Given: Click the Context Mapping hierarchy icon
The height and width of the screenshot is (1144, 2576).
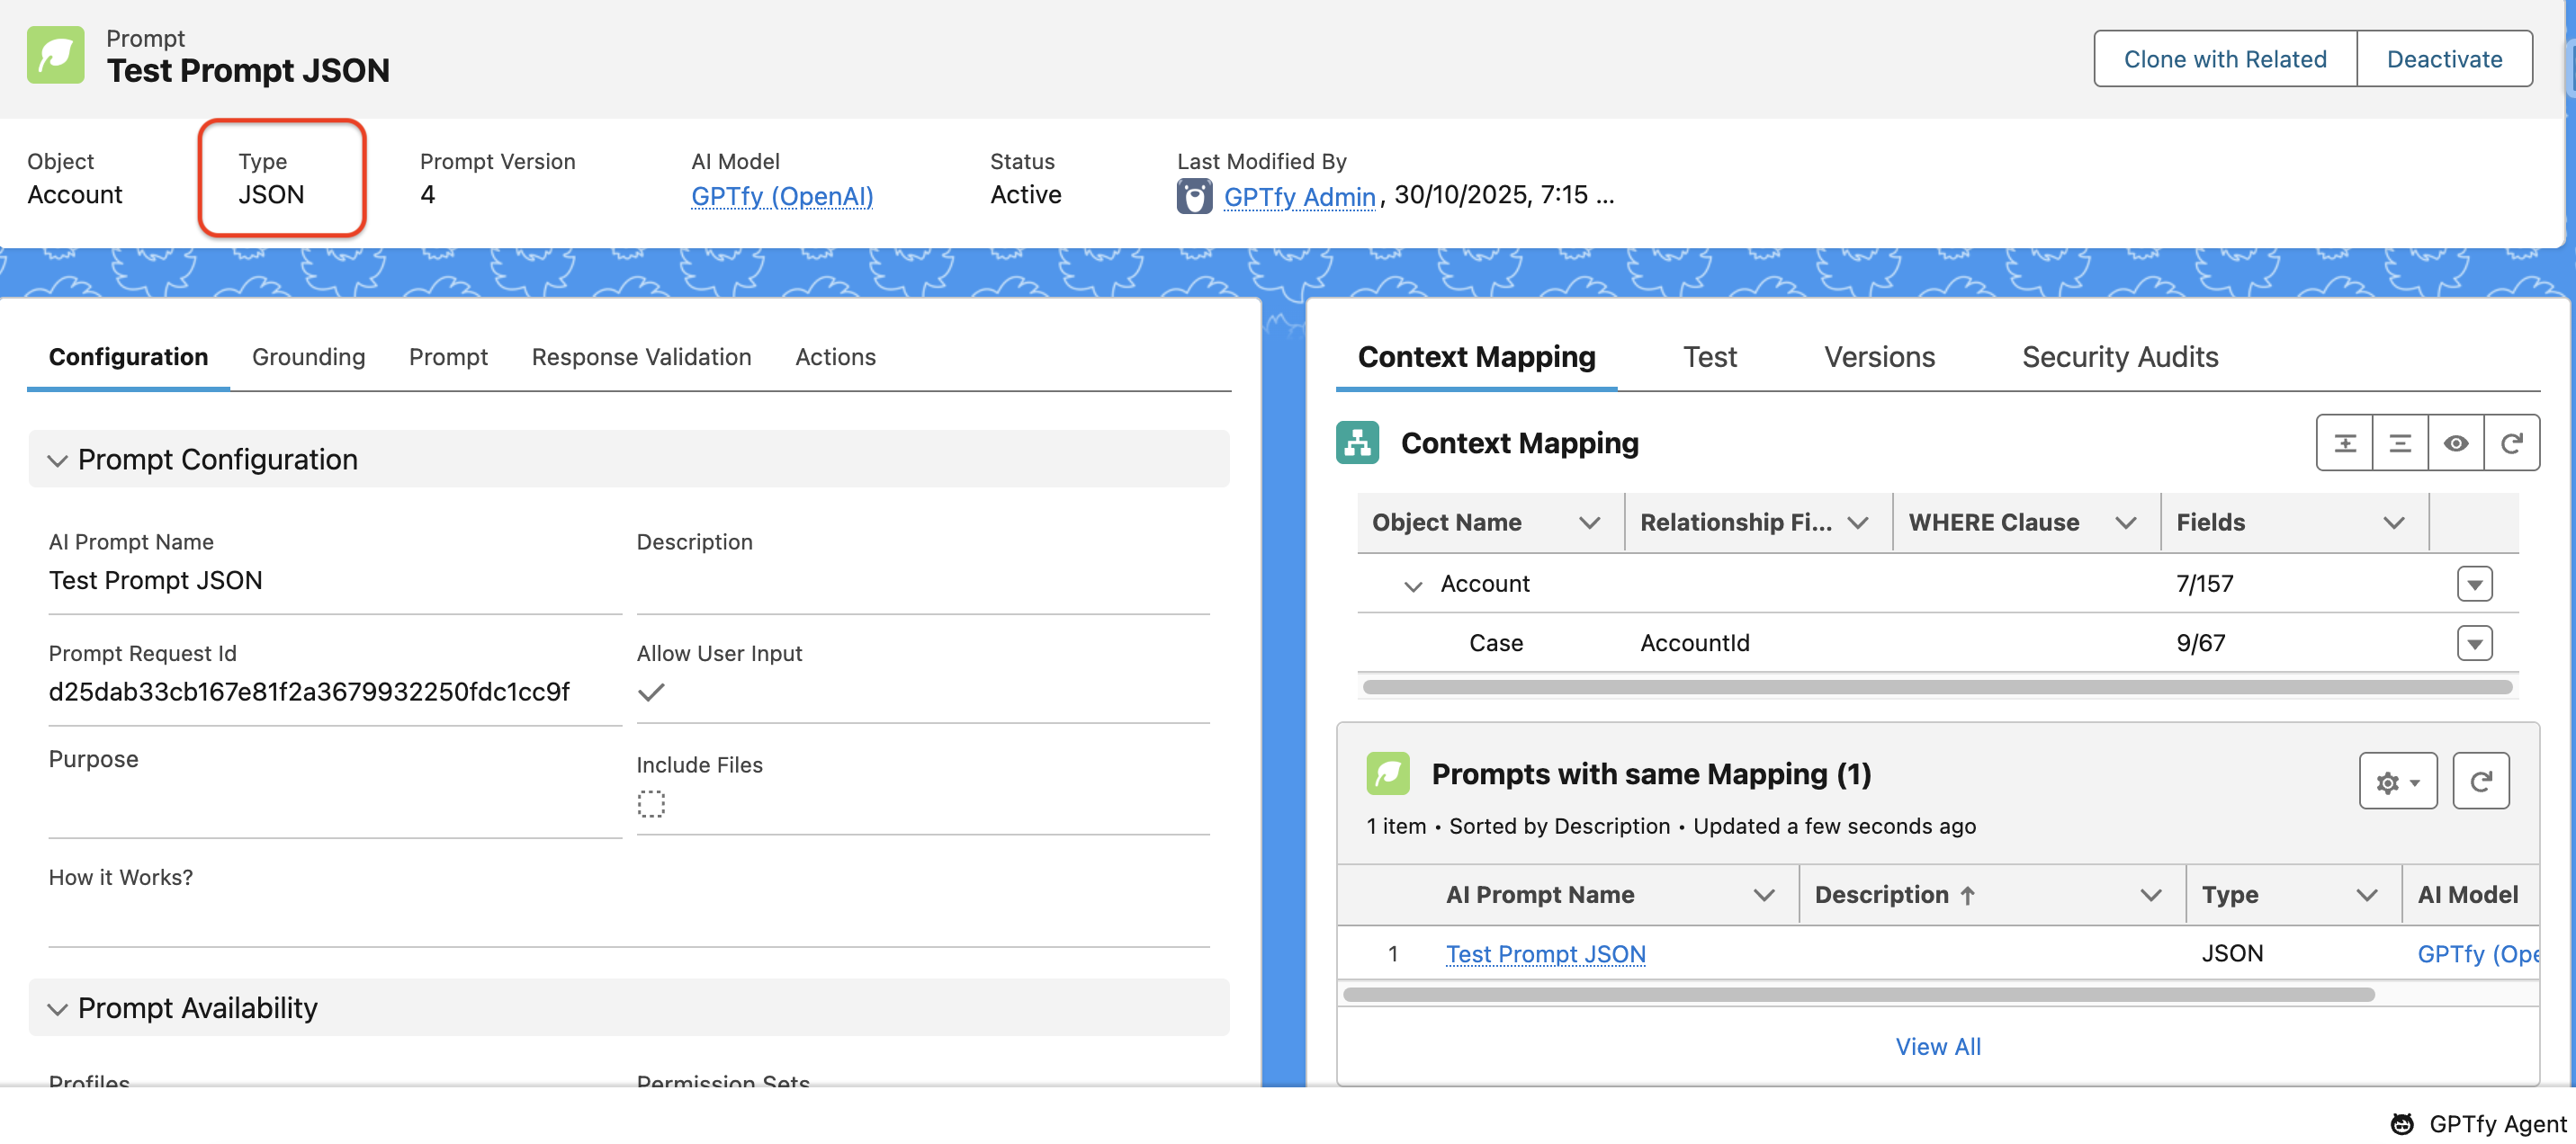Looking at the screenshot, I should point(1357,443).
